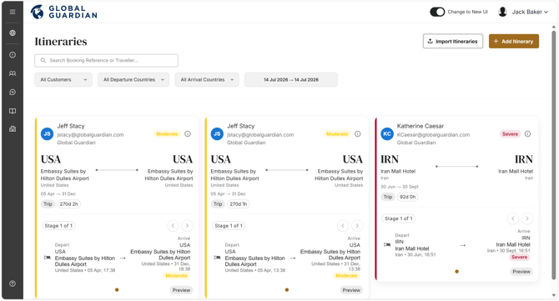The width and height of the screenshot is (559, 301).
Task: Click the Global Guardian logo
Action: click(63, 12)
